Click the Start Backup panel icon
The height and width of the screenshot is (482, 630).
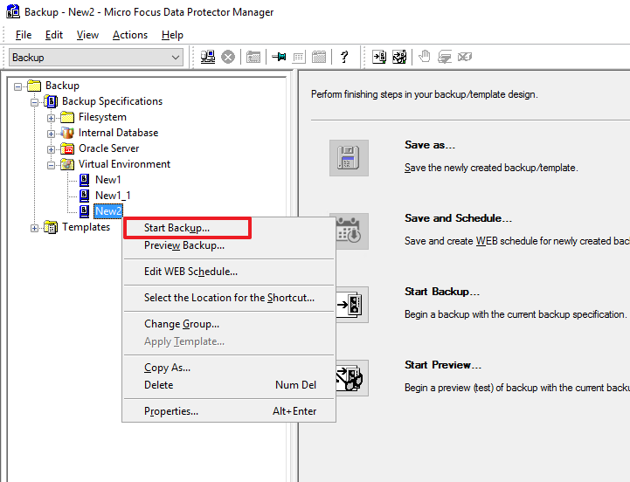click(352, 305)
